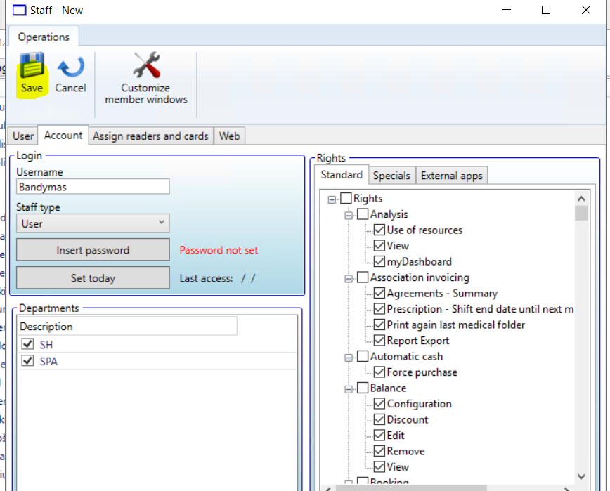Uncheck the SPA department checkbox

click(28, 361)
